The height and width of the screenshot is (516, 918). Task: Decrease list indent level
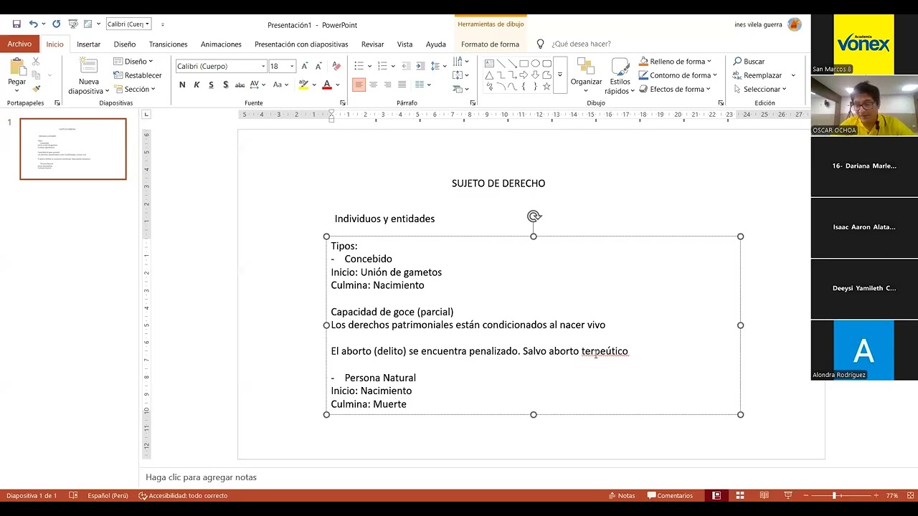405,66
